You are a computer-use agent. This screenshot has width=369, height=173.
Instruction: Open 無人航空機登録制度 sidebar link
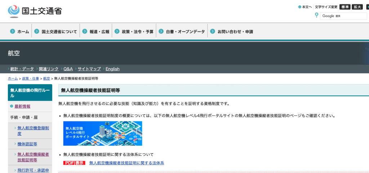click(x=33, y=131)
